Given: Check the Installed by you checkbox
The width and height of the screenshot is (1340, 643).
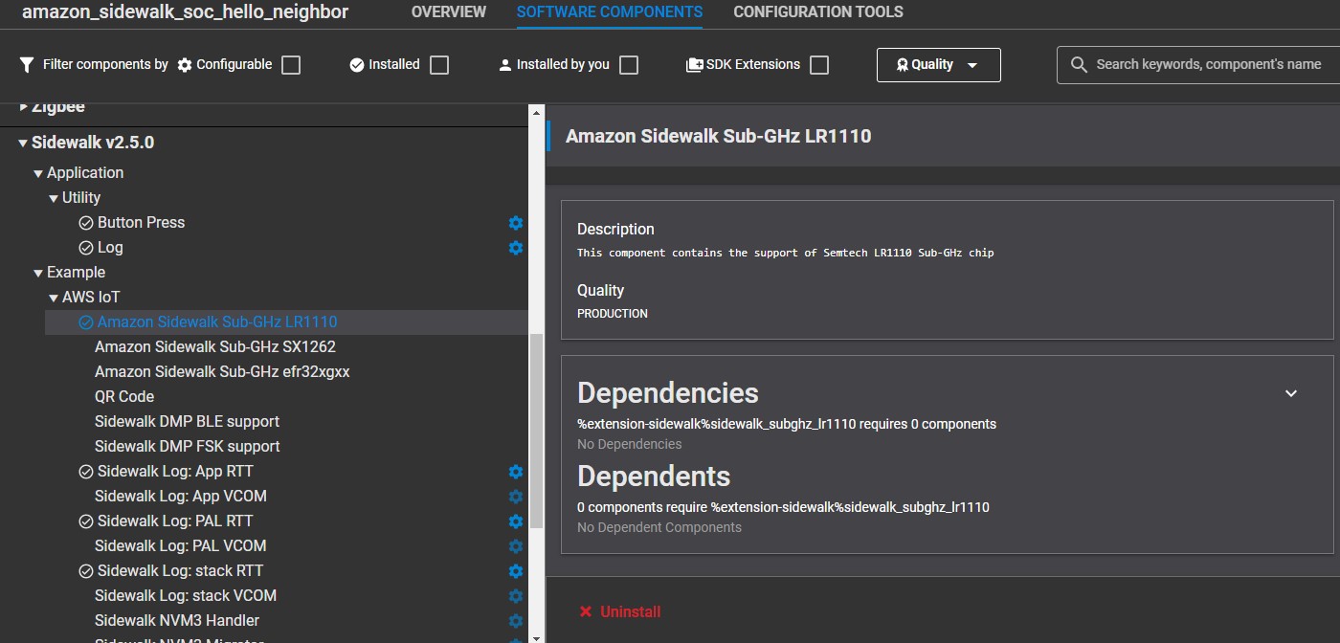Looking at the screenshot, I should tap(629, 64).
